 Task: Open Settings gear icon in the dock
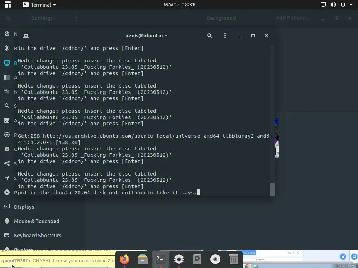[179, 259]
